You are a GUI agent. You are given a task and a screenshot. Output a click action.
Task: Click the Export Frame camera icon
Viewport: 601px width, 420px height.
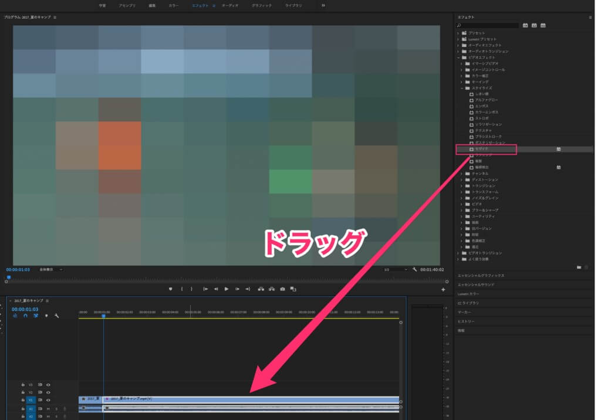coord(282,289)
